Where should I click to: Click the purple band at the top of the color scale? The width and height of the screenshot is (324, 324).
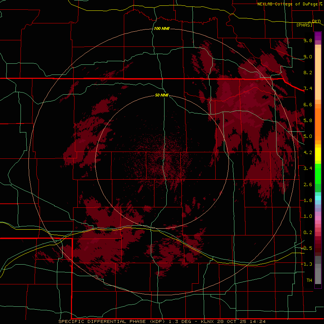[x=318, y=36]
